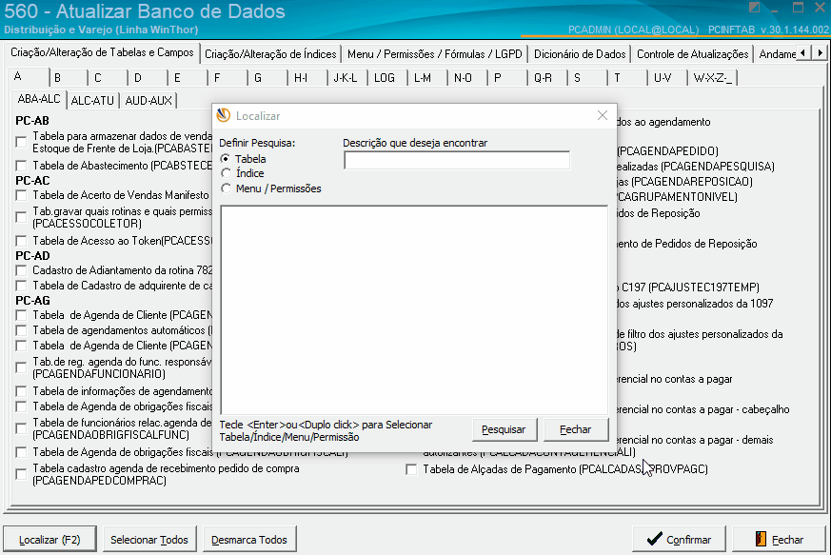Open Criação/Alteração de Índices tab
The width and height of the screenshot is (831, 555).
tap(270, 54)
